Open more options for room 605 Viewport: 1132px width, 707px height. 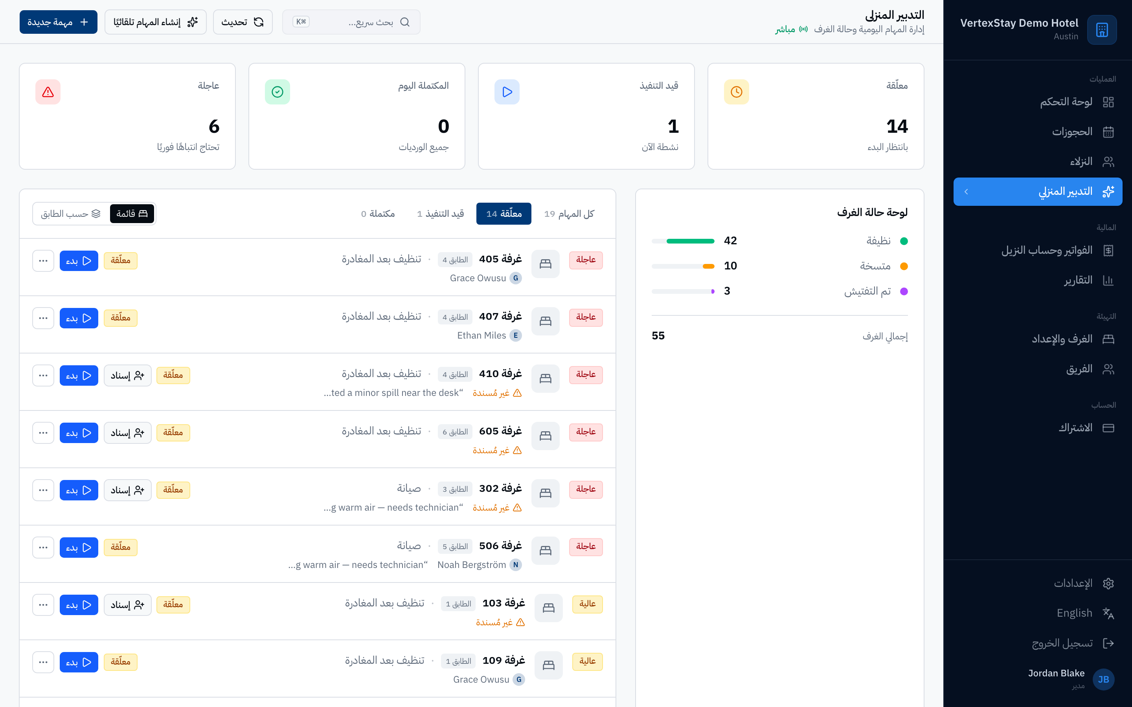point(44,433)
